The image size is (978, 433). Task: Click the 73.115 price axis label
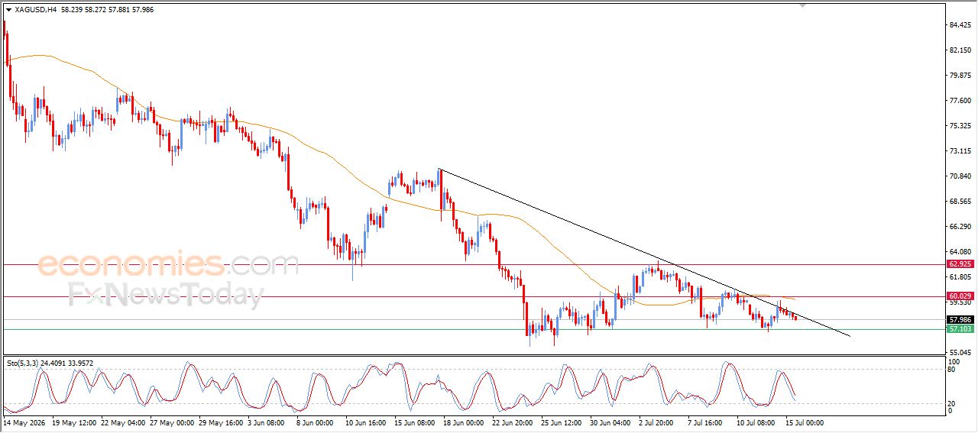tap(960, 151)
